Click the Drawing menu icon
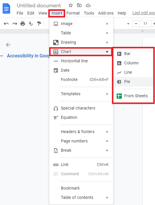 (56, 43)
